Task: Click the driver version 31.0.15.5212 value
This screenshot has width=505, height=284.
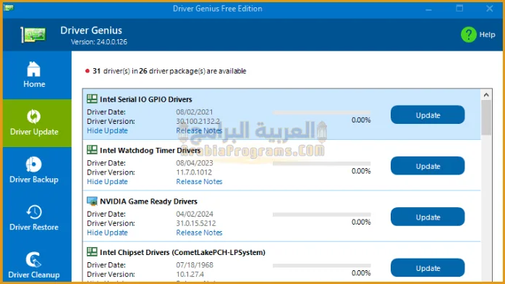Action: [x=196, y=223]
